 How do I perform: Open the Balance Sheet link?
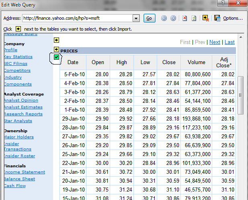pyautogui.click(x=19, y=179)
